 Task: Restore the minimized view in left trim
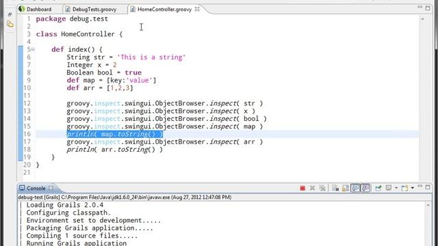10,14
